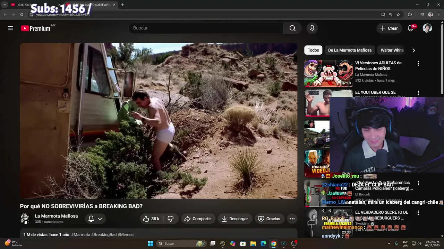Click the 'Crear' button

389,28
